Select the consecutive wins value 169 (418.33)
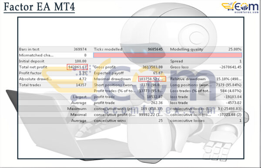 152,109
